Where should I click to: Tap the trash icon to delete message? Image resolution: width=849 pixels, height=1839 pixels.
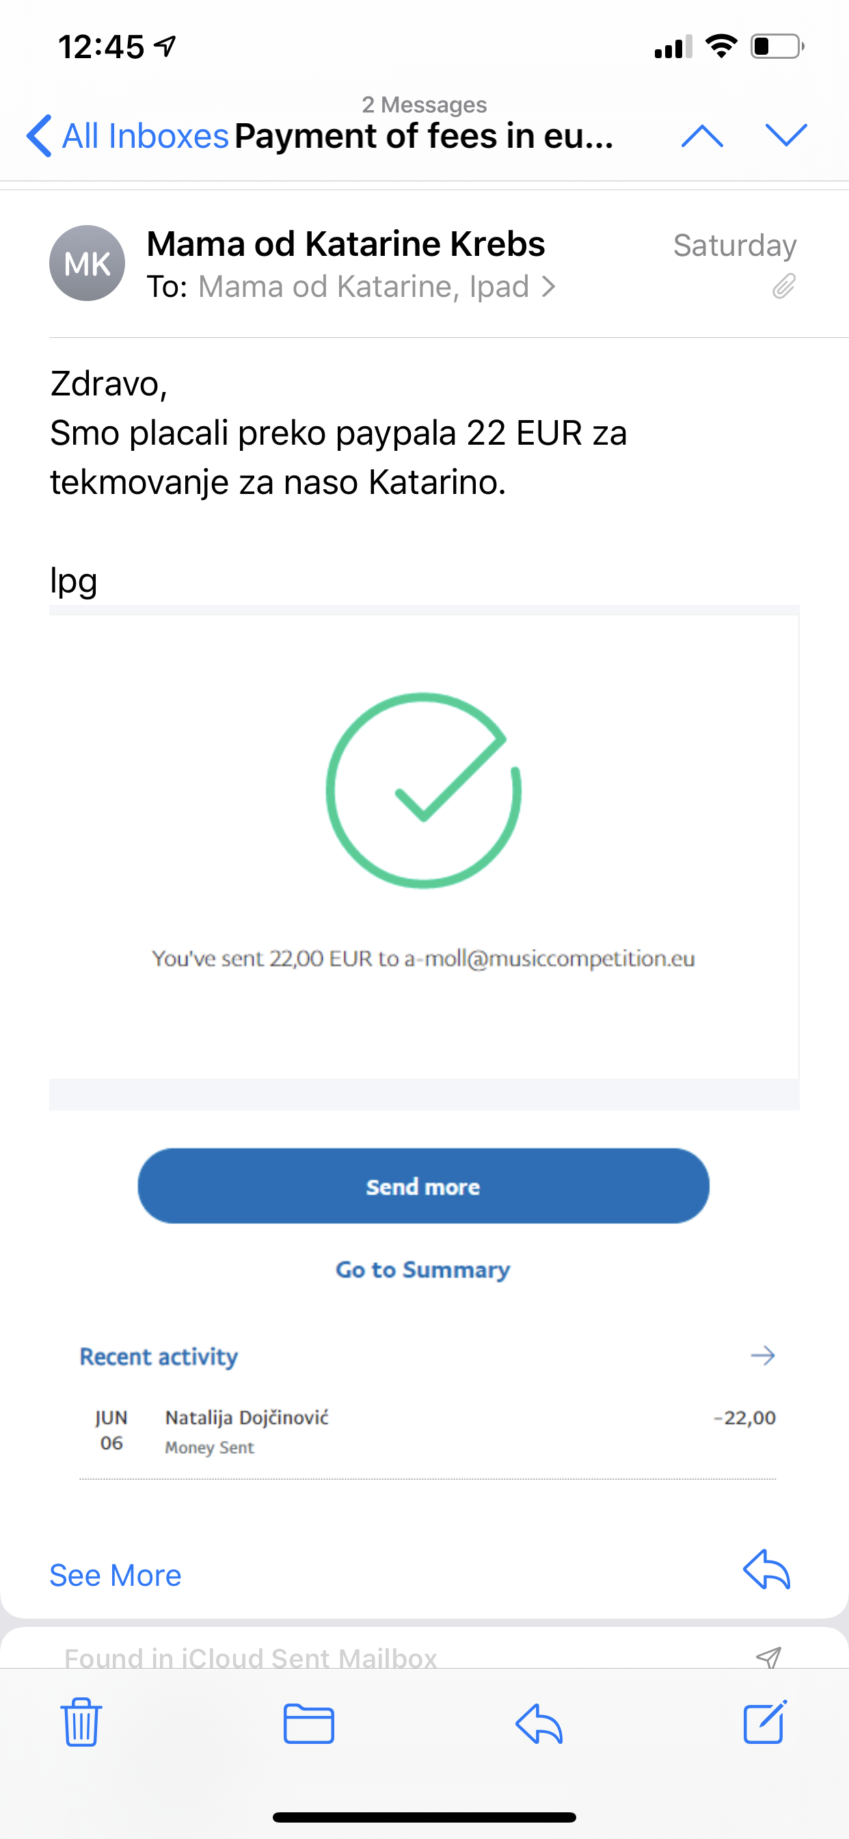click(81, 1722)
